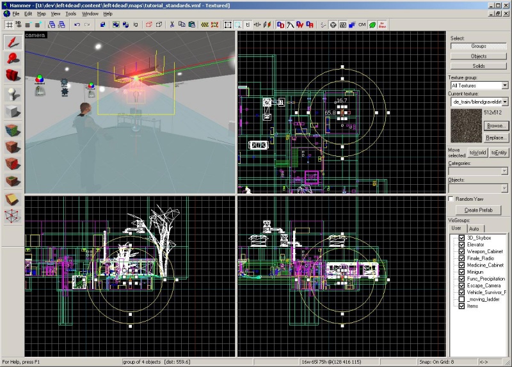Select the Apply Overlays tool
This screenshot has height=367, width=512.
[x=13, y=180]
